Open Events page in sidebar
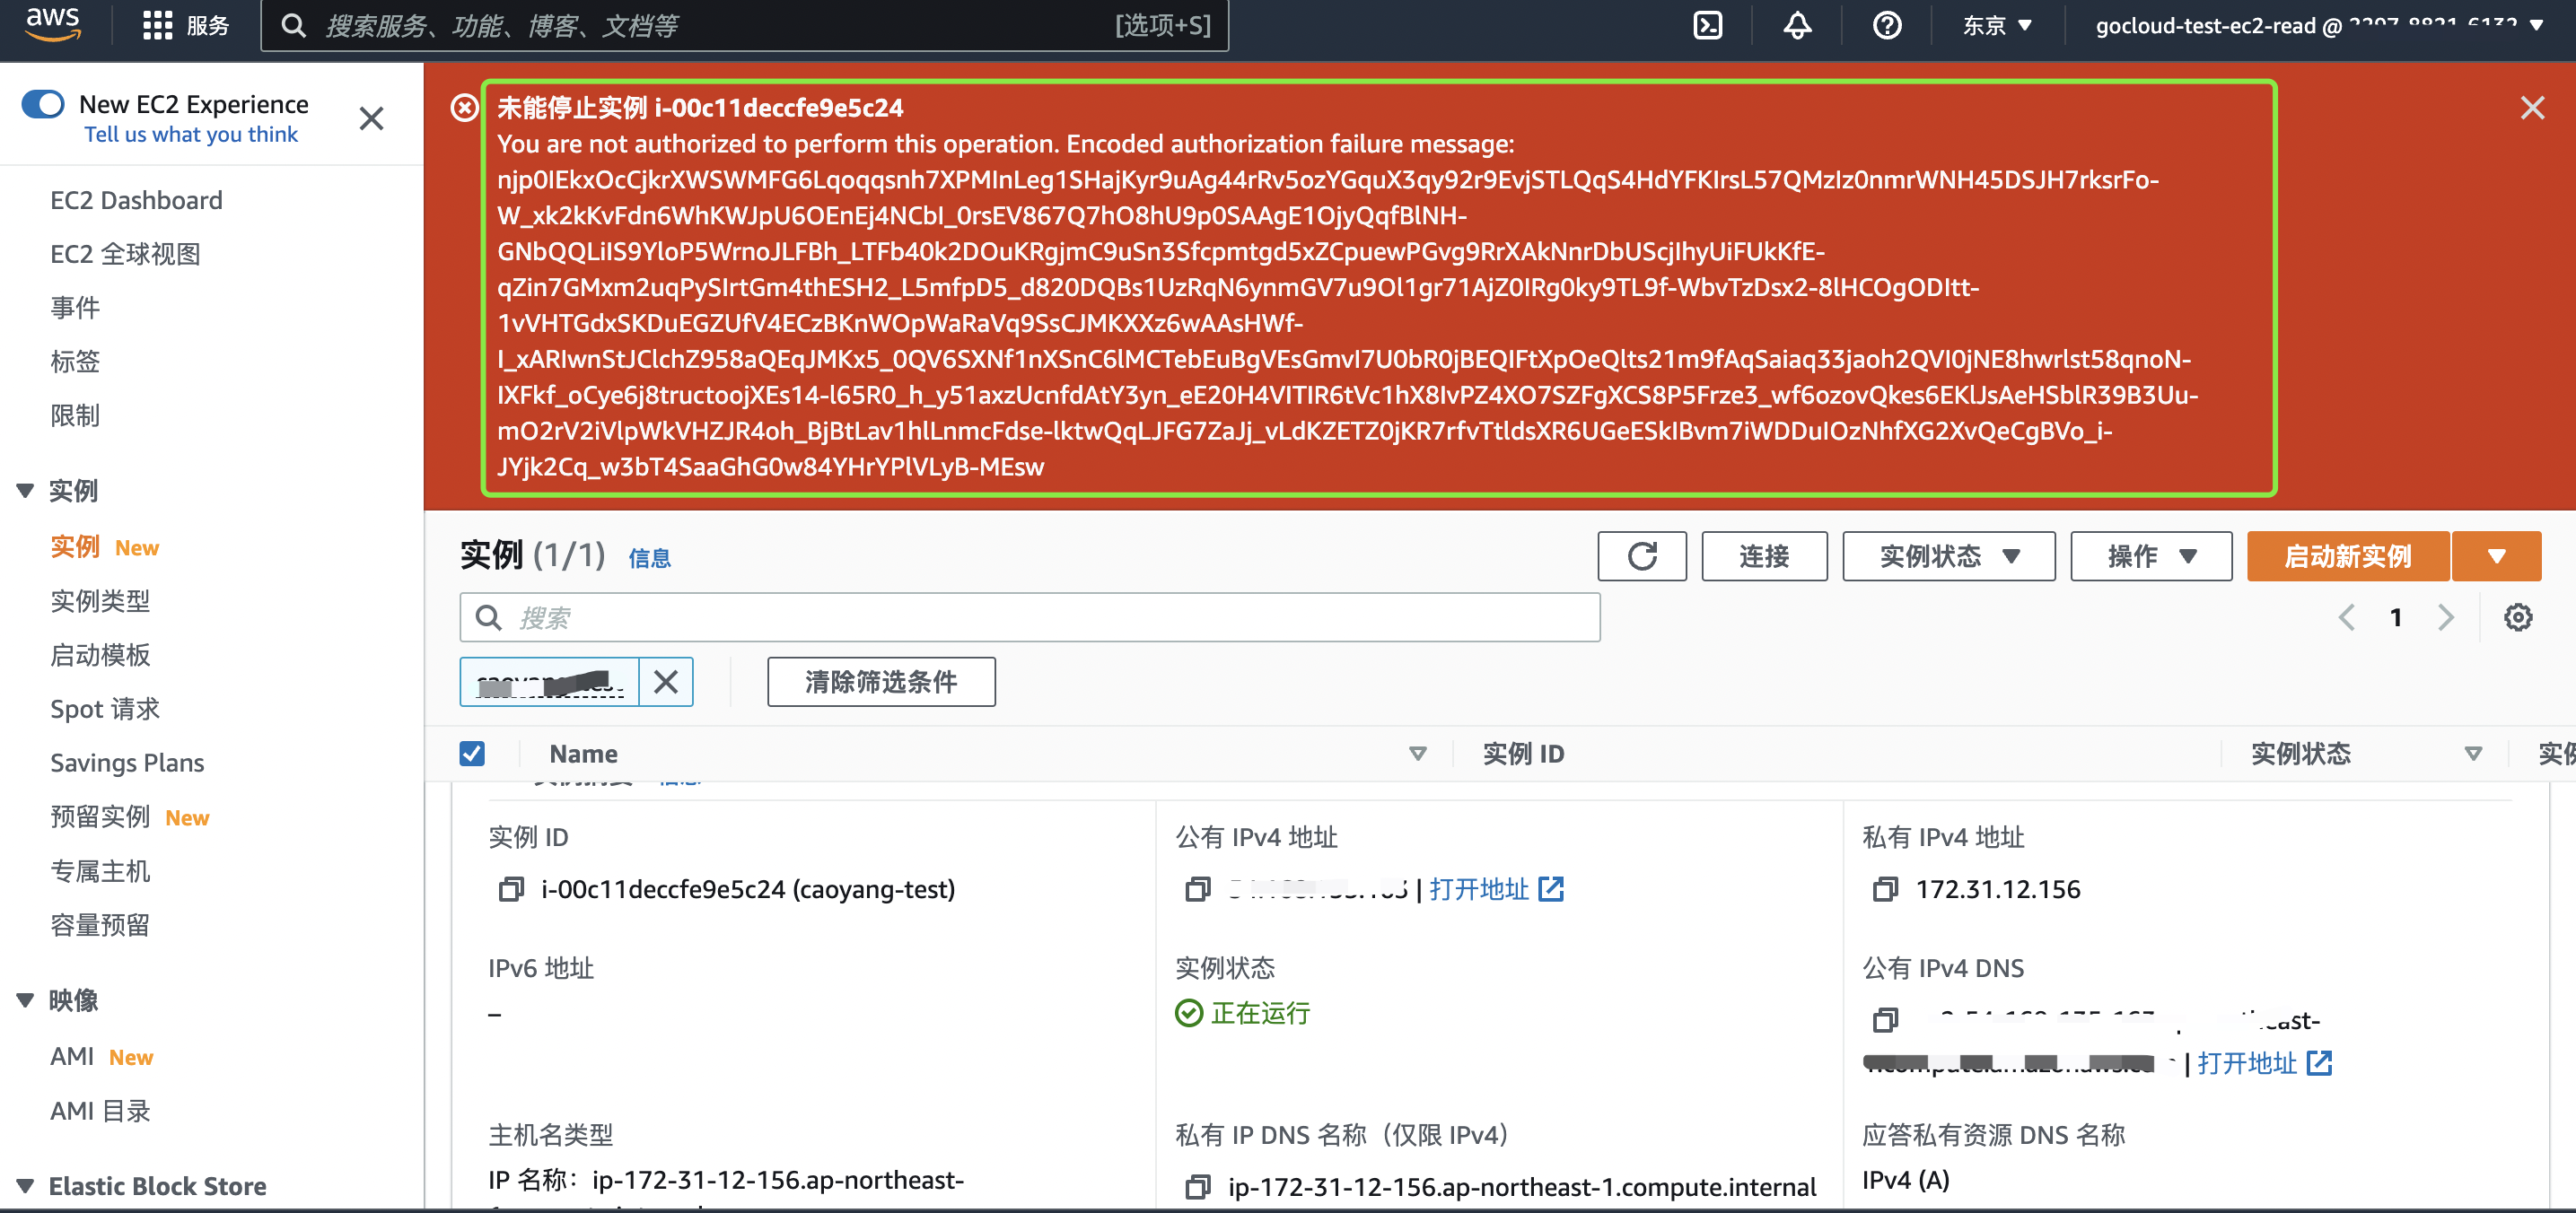Viewport: 2576px width, 1213px height. tap(75, 308)
